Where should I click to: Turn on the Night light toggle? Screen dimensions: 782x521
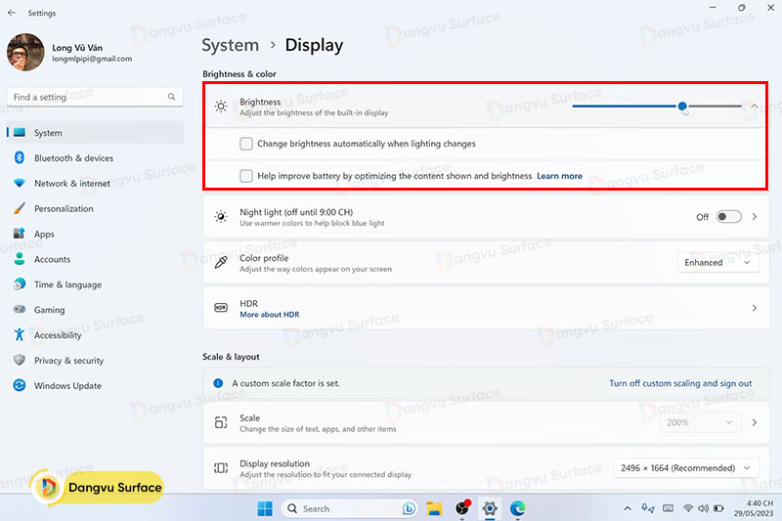pyautogui.click(x=728, y=217)
